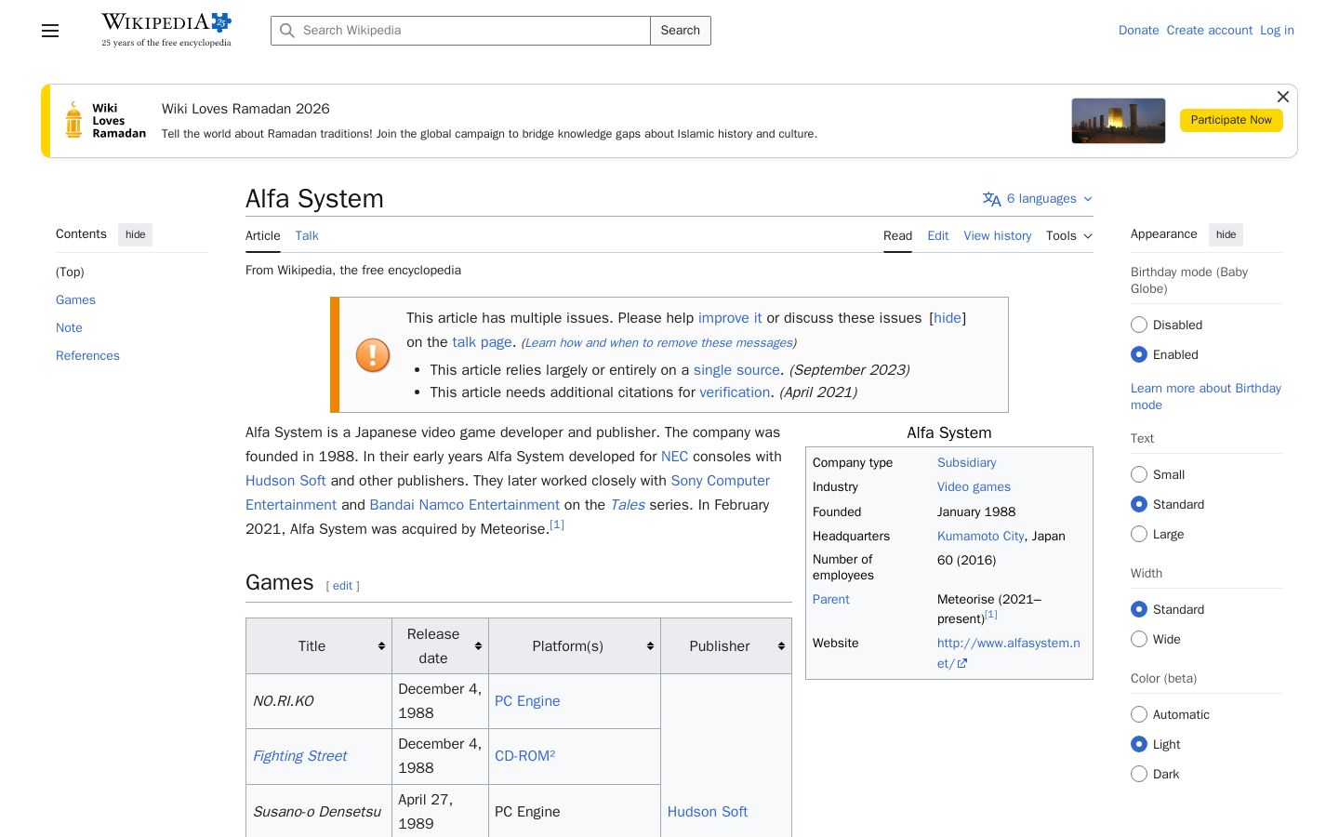Open the Kumamoto City link
Screen dimensions: 1339x837
(x=980, y=537)
